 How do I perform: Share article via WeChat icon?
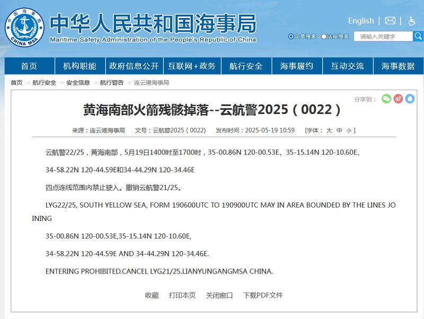pos(386,99)
